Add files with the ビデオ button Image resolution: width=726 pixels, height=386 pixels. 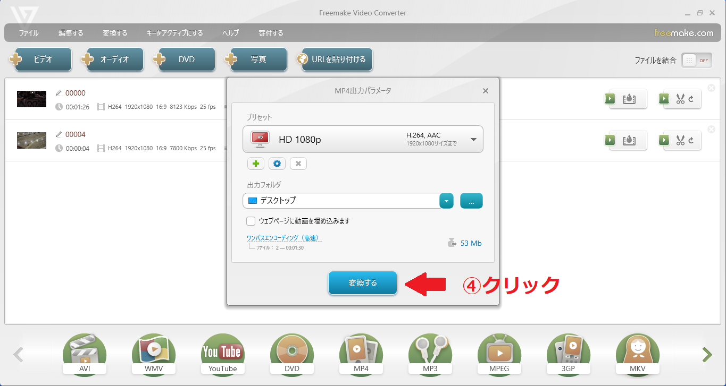40,59
